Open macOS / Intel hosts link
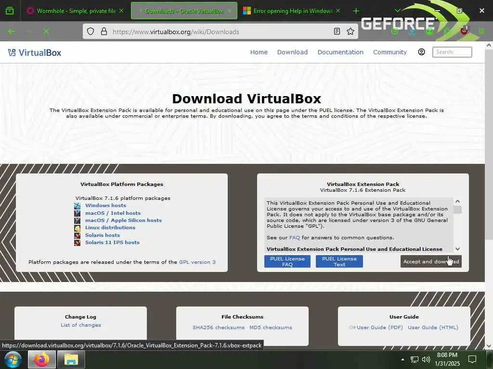 113,213
